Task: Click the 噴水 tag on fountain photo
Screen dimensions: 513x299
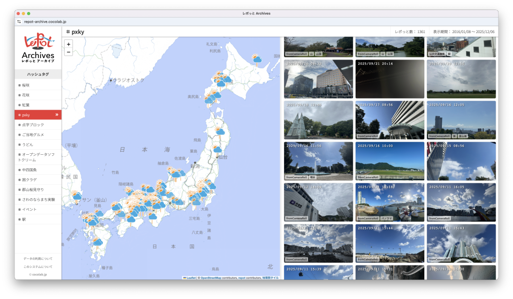Action: [x=313, y=177]
